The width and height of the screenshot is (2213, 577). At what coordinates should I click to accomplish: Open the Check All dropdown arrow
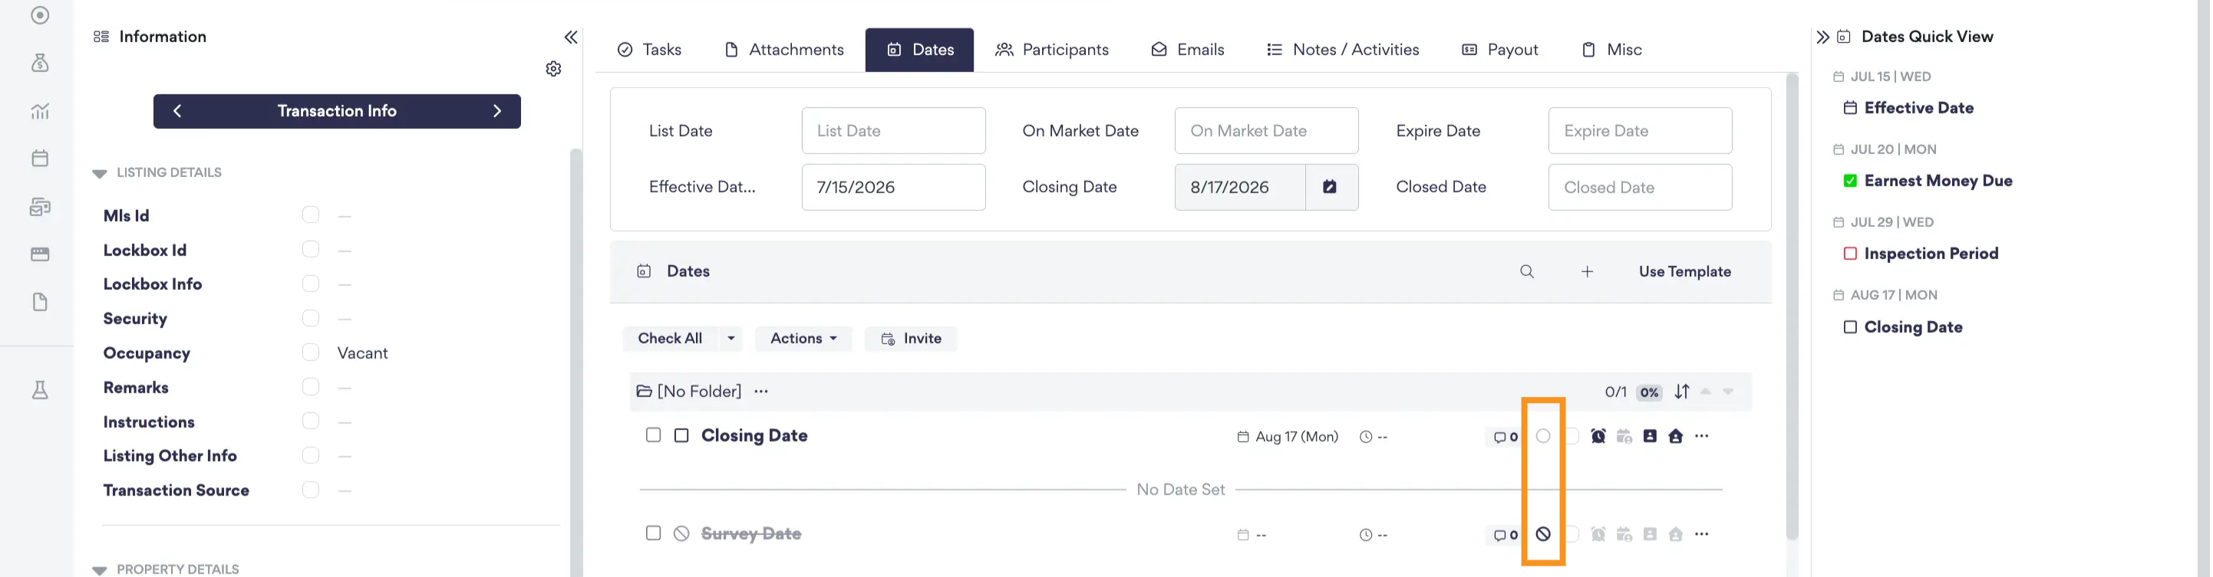click(731, 339)
